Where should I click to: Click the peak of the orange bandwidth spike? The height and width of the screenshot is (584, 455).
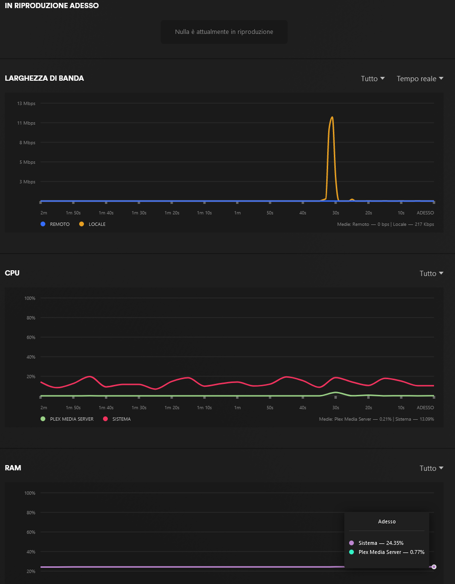point(332,117)
